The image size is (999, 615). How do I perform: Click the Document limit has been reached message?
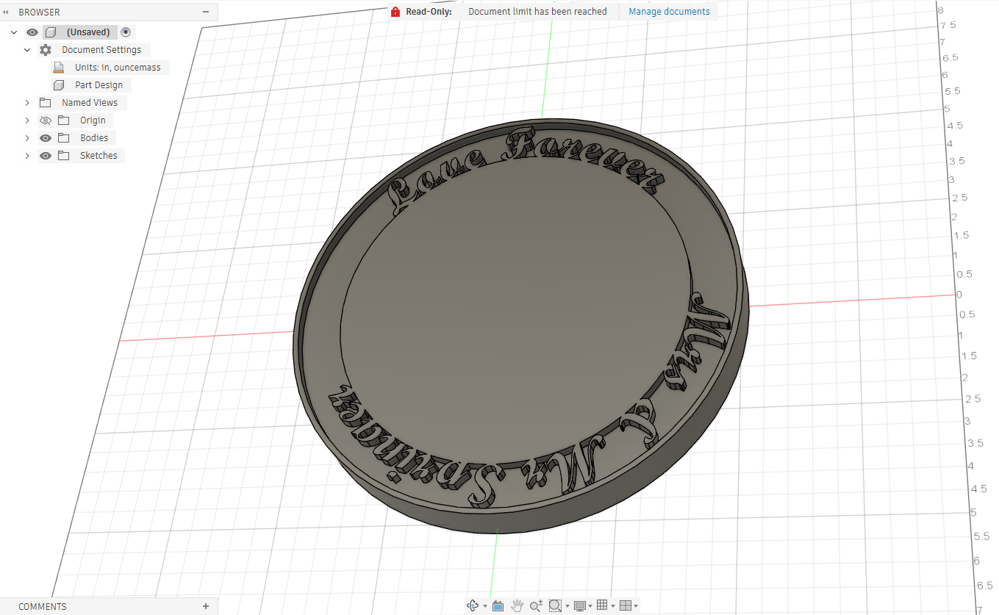[537, 12]
